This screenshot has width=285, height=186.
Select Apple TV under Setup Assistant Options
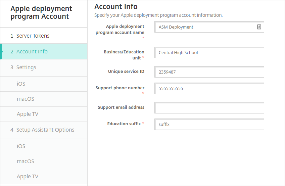click(x=28, y=177)
